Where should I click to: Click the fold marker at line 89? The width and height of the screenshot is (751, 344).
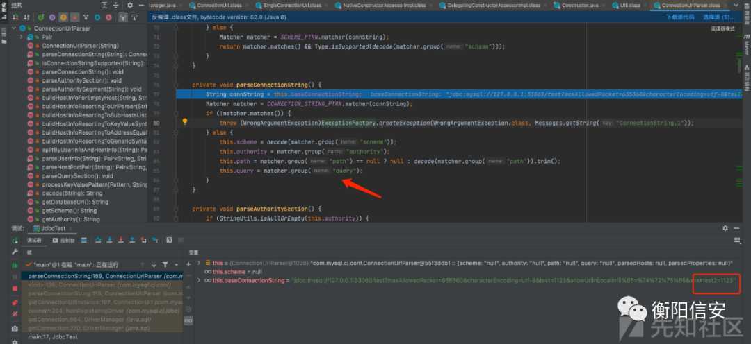(x=176, y=209)
